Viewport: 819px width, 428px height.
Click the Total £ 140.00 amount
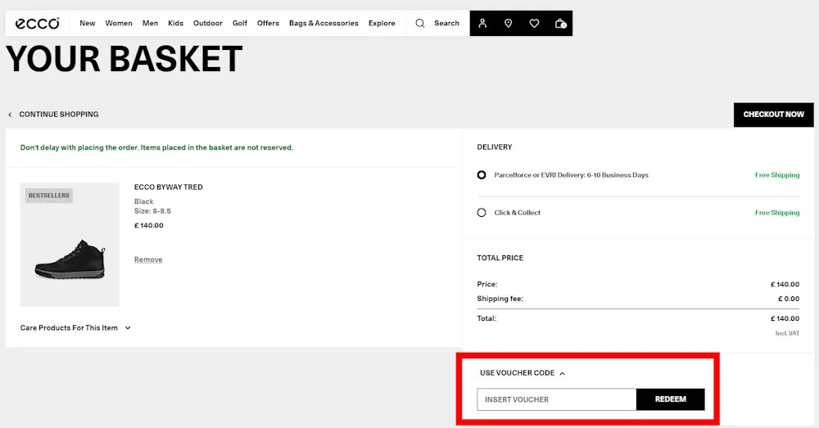(785, 318)
